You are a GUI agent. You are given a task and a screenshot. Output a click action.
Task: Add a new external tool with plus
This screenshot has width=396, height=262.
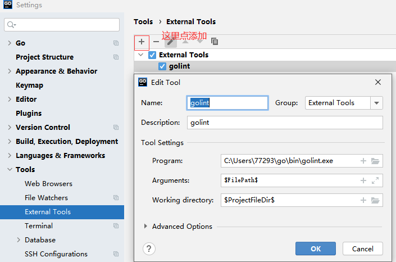coord(142,42)
